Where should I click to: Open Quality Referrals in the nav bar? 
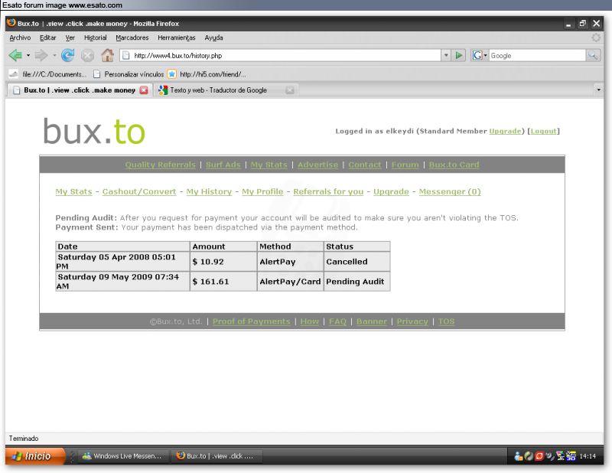click(x=160, y=165)
